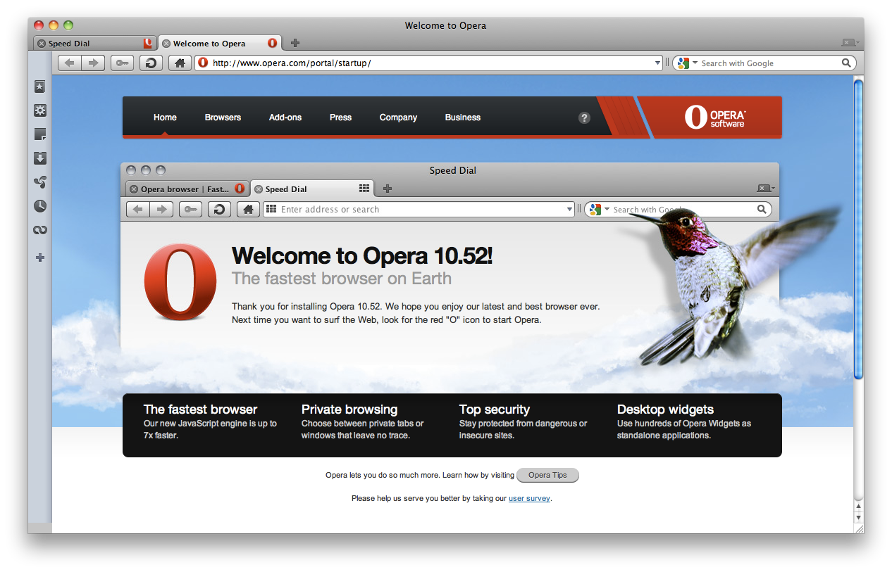Expand the address bar history dropdown
Screen dimensions: 892x572
coord(656,63)
